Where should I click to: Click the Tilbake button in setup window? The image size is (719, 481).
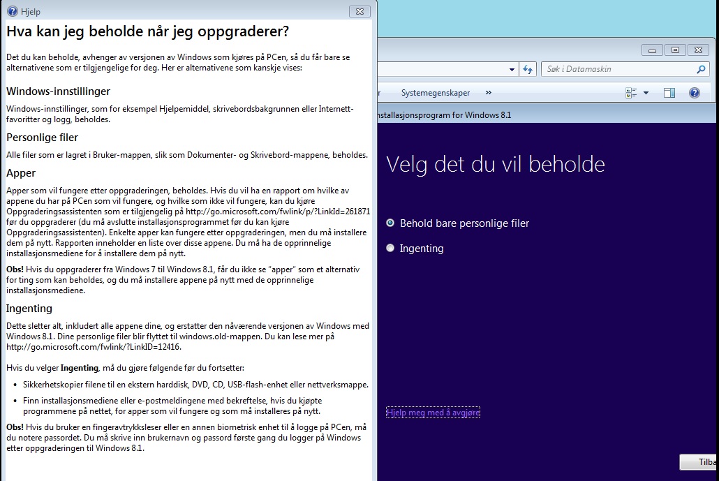coord(699,461)
